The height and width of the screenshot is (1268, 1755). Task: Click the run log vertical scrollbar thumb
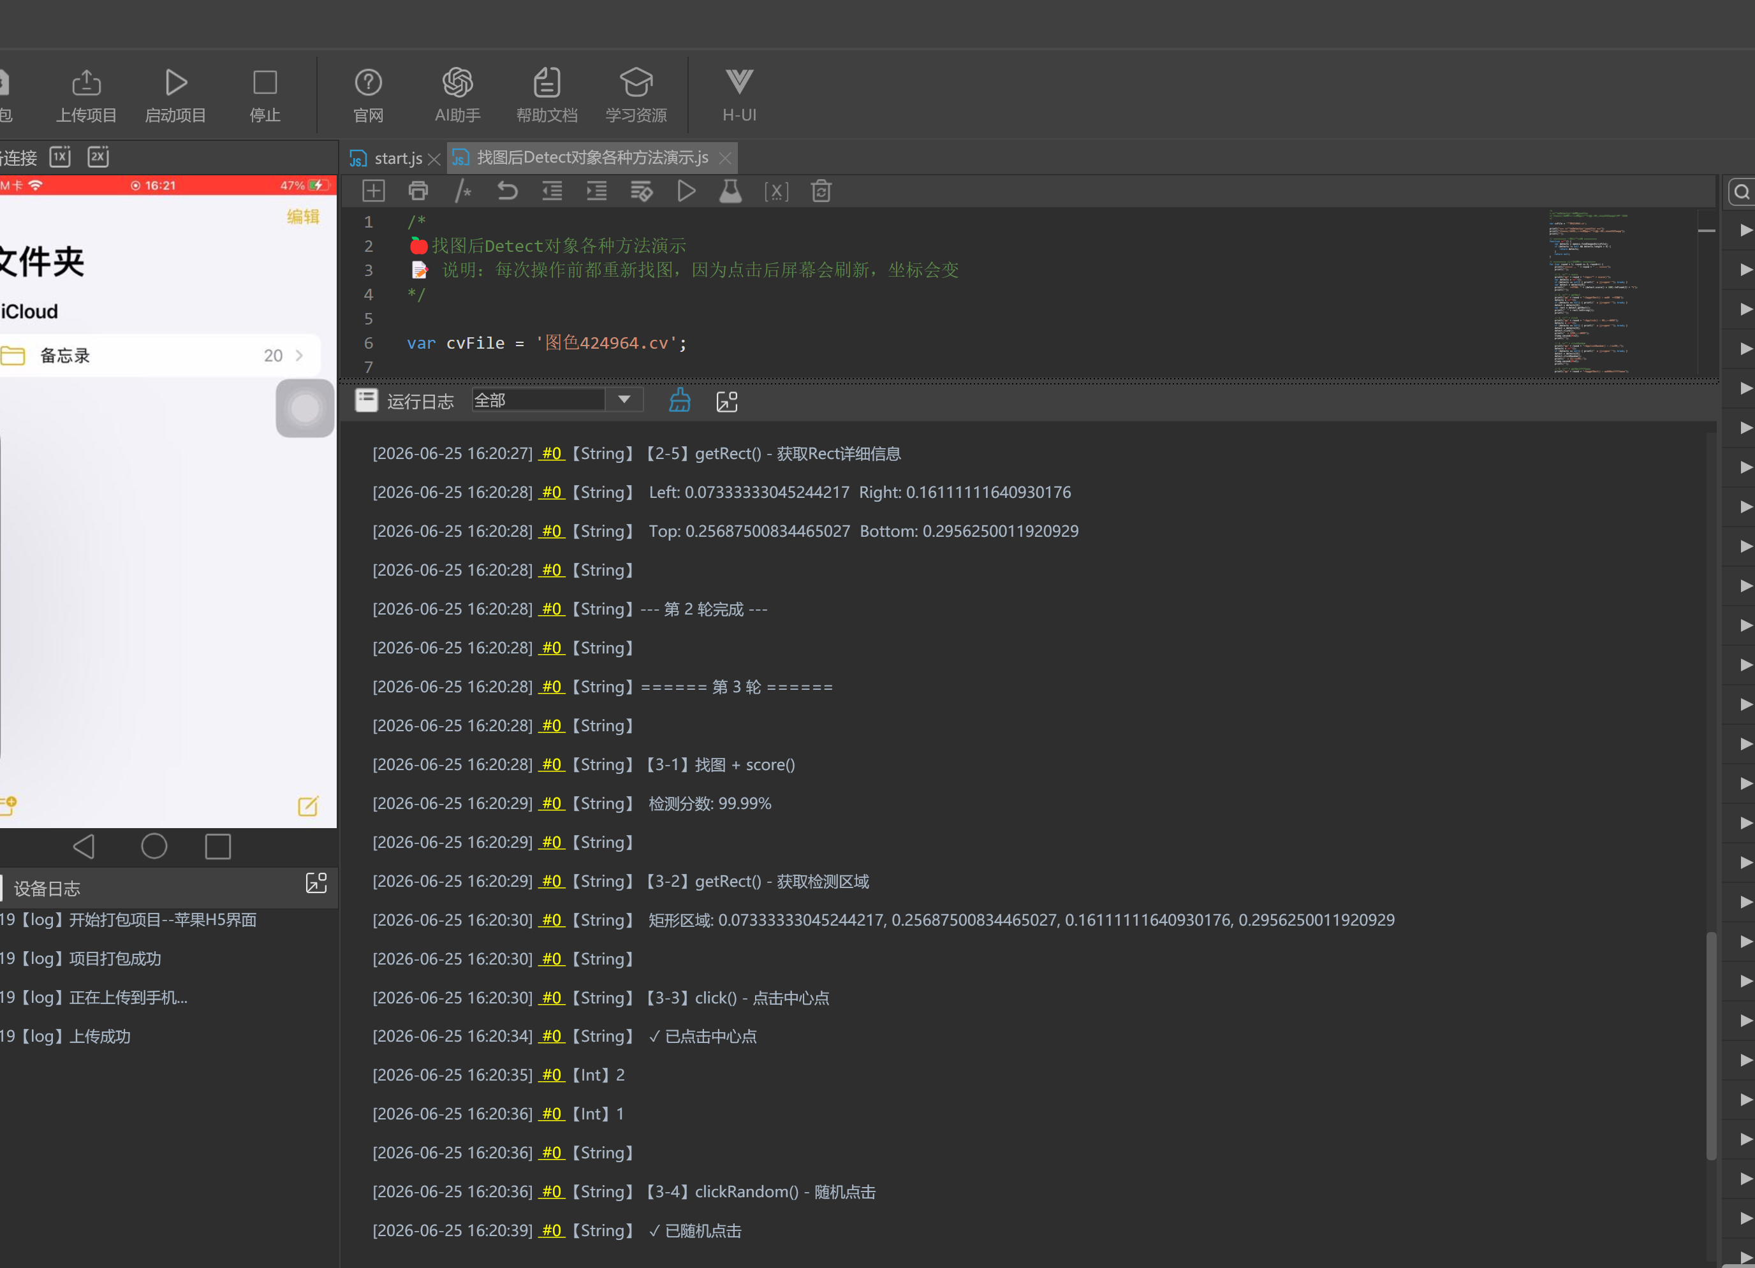pos(1711,1046)
